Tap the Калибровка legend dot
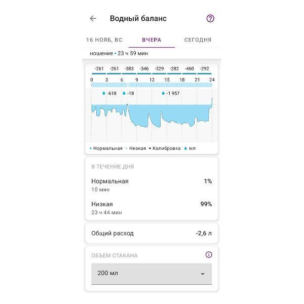Image resolution: width=304 pixels, height=304 pixels. (150, 148)
